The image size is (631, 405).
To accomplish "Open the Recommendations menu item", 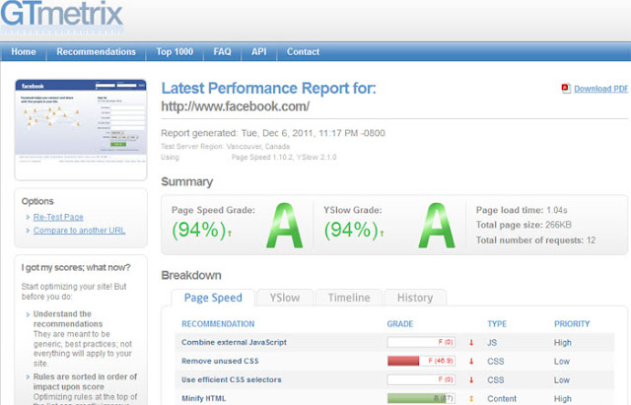I will click(96, 52).
